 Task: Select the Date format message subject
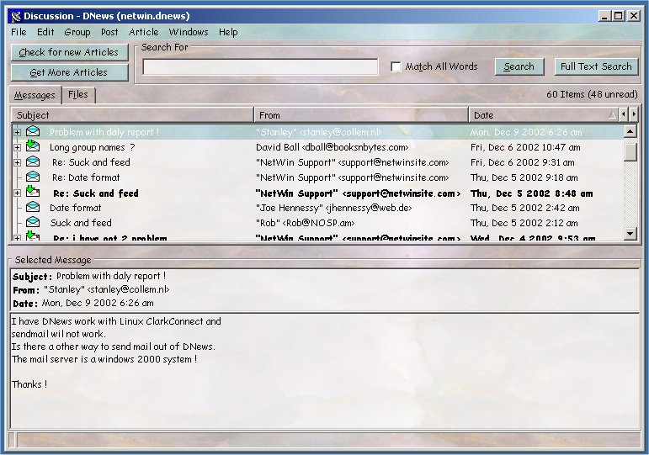[75, 208]
